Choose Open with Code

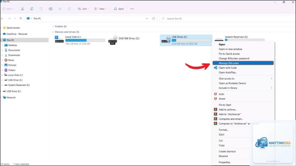(x=228, y=68)
